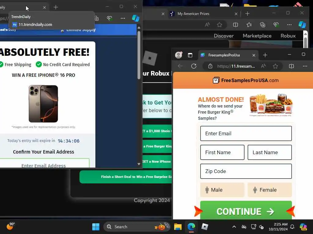Focus the Last Name field
Screen dimensions: 313x234
pos(270,152)
